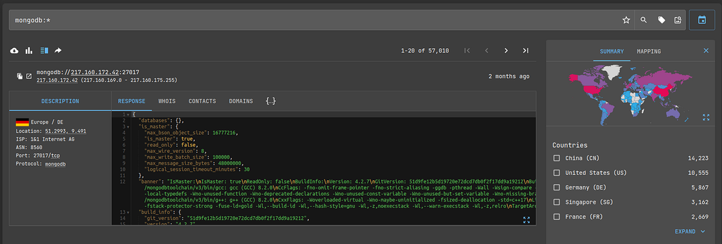Expand the full Countries list
Viewport: 722px width, 244px height.
tap(689, 232)
